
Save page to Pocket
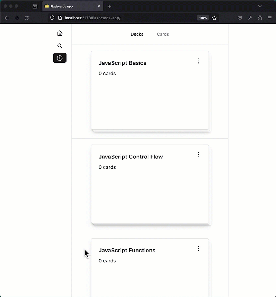point(240,18)
